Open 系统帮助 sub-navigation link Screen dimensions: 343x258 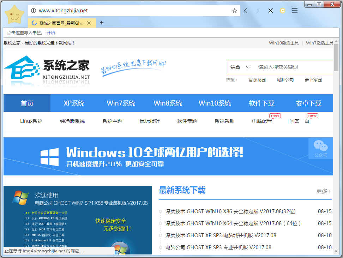tap(224, 121)
